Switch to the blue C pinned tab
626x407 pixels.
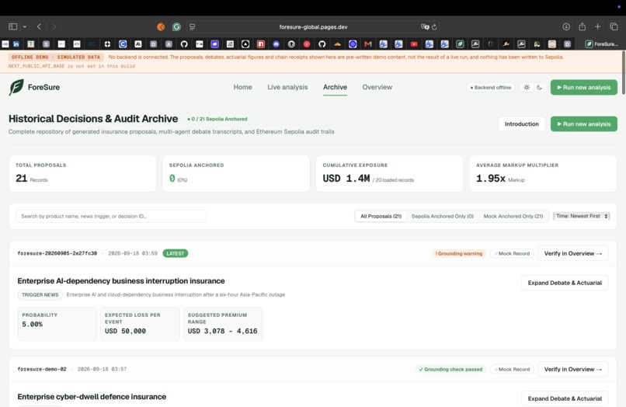123,44
